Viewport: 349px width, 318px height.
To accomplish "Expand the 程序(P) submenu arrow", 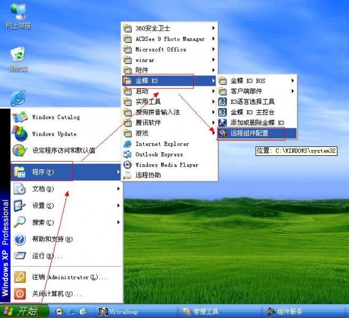I will coord(118,172).
